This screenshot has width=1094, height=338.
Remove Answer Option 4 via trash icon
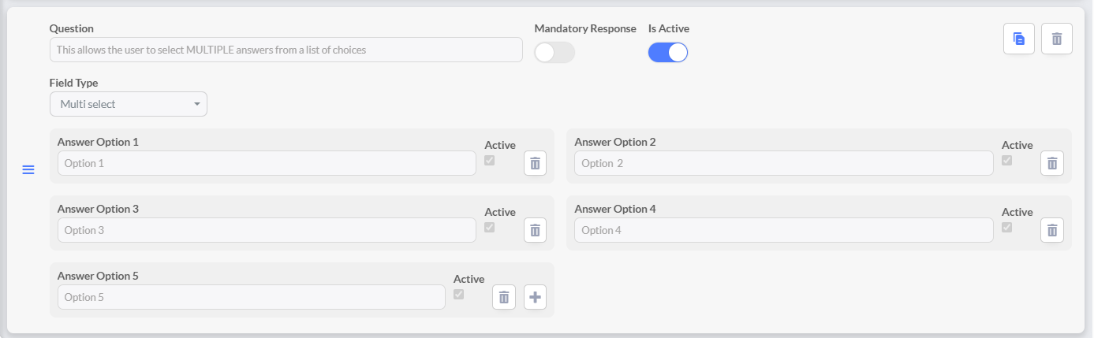point(1051,230)
